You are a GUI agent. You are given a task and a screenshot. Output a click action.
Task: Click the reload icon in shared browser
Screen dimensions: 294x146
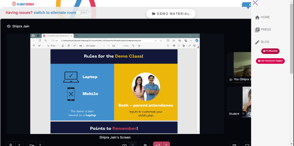tap(40, 40)
